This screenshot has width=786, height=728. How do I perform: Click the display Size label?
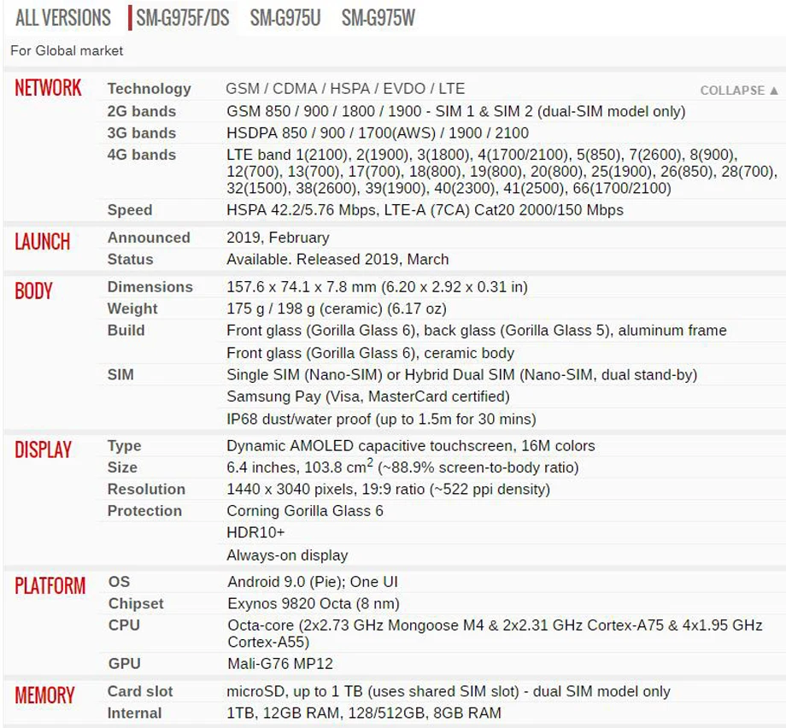click(122, 467)
